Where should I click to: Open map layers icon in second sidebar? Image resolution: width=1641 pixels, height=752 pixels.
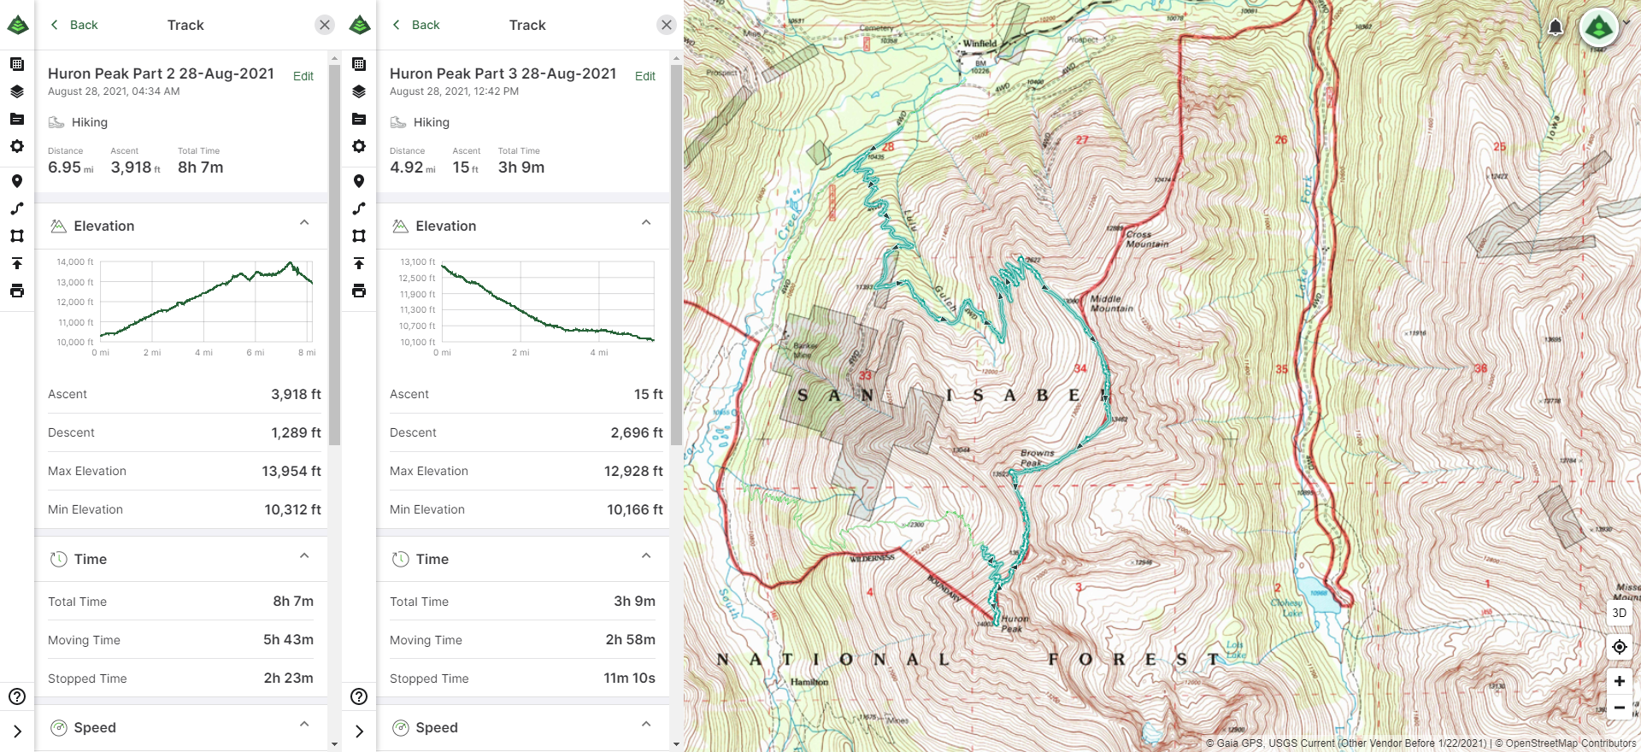tap(359, 91)
